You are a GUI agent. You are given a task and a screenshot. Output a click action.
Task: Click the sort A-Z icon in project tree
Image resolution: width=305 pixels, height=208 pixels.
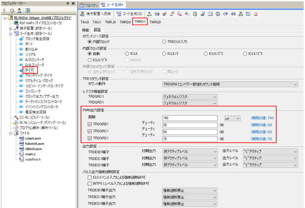4,10
